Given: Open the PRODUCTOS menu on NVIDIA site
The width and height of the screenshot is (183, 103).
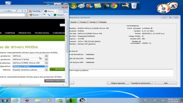Looking at the screenshot, I should 25,33.
